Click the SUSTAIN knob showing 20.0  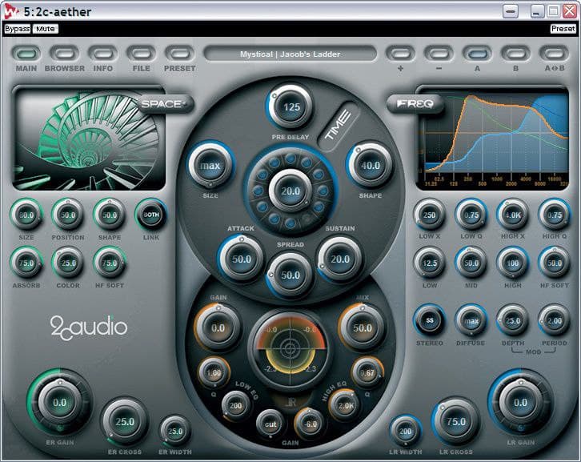(340, 259)
